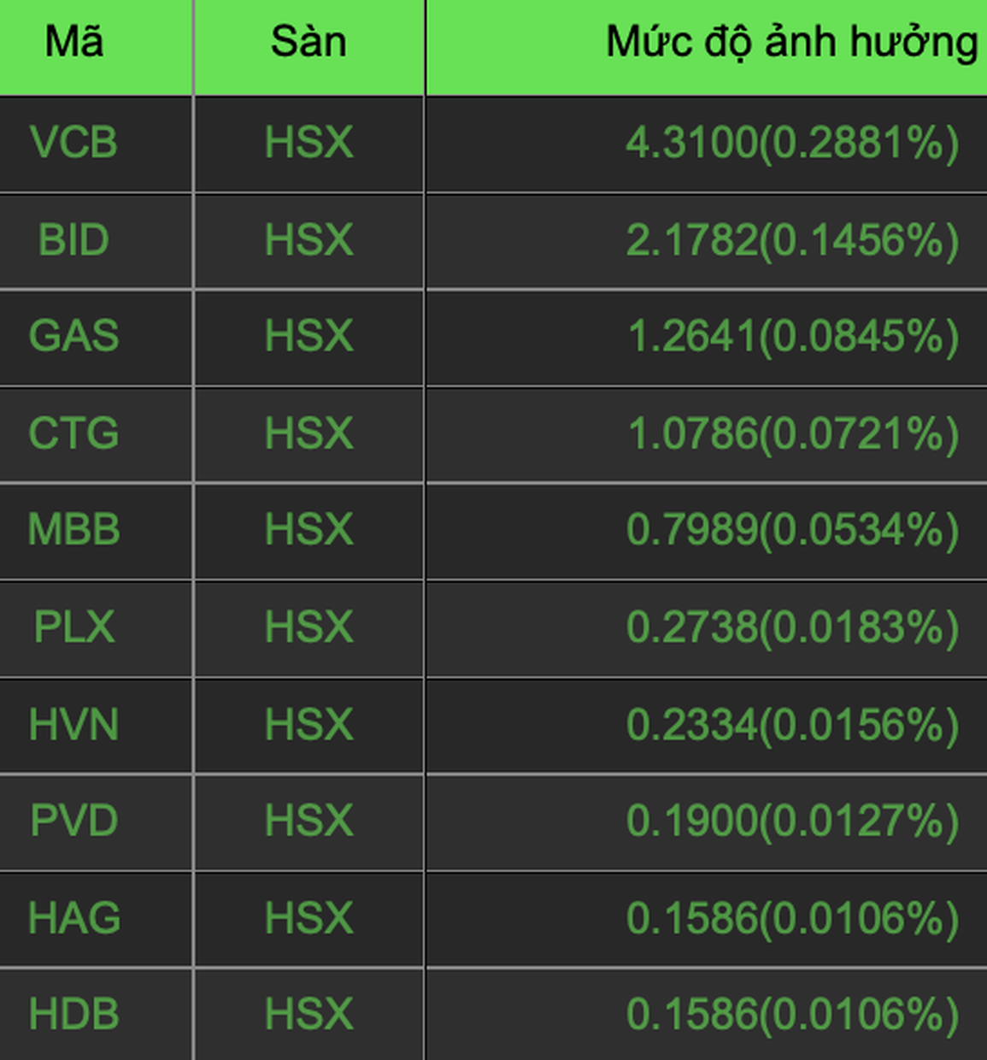Click the HVN stock code
Viewport: 987px width, 1060px height.
point(73,725)
